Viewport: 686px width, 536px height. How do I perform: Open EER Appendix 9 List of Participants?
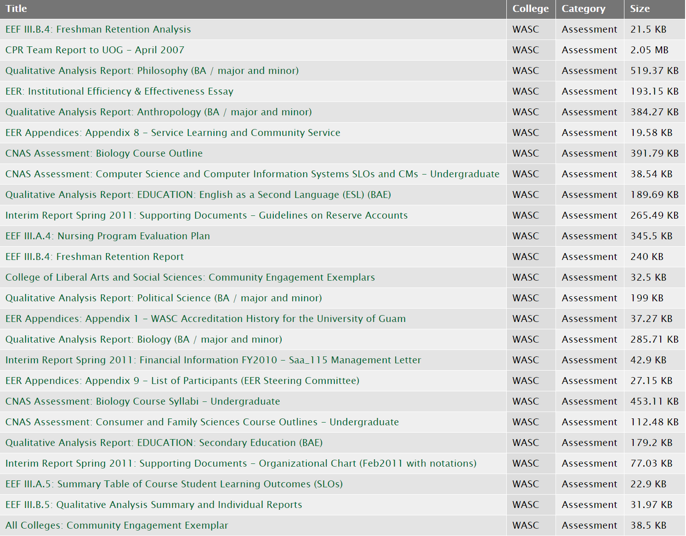coord(182,381)
